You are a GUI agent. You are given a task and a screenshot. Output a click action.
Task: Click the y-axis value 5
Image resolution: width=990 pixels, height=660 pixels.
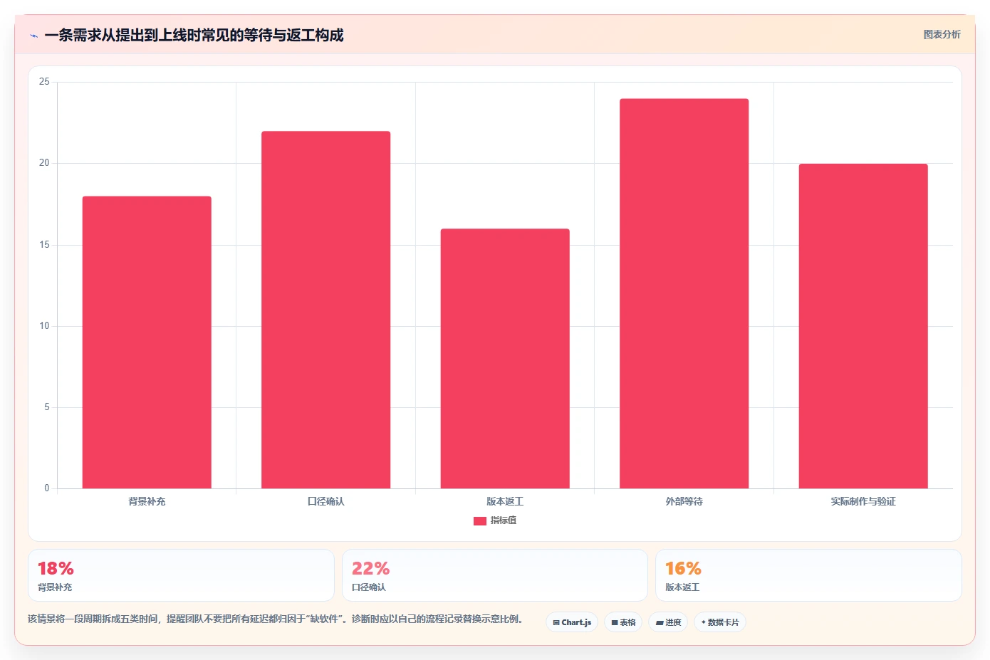[x=47, y=407]
